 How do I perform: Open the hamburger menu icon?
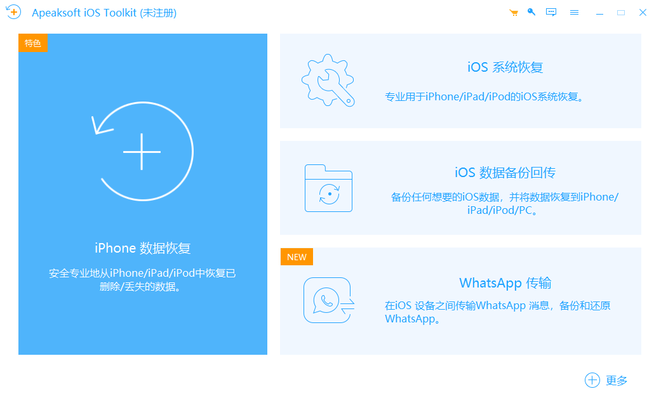(x=574, y=13)
